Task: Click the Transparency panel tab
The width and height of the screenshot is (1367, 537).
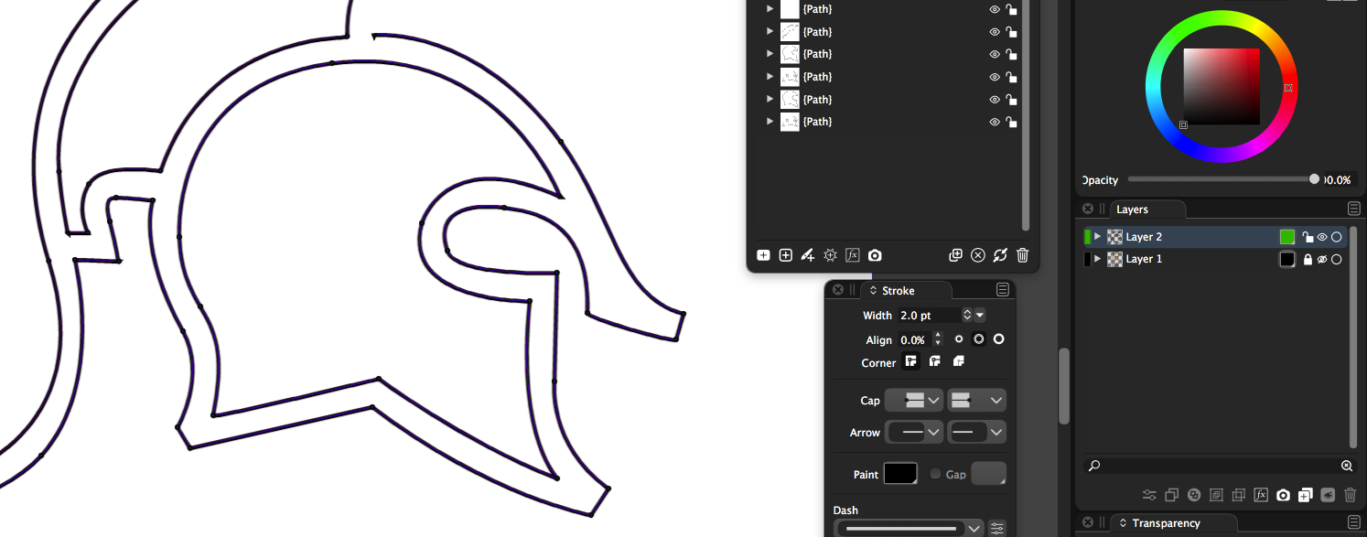Action: pyautogui.click(x=1167, y=523)
